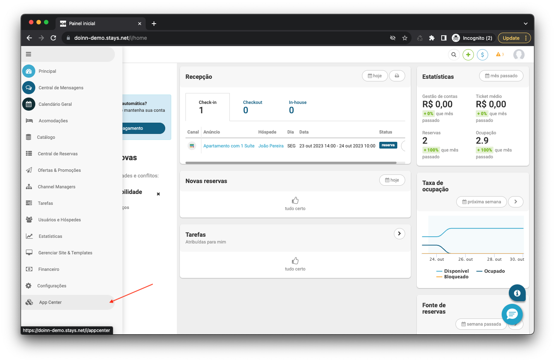Open the orange warning notifications icon

click(499, 55)
